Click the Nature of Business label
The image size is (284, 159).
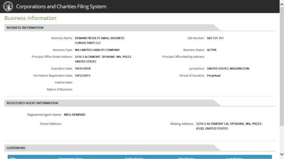(60, 89)
